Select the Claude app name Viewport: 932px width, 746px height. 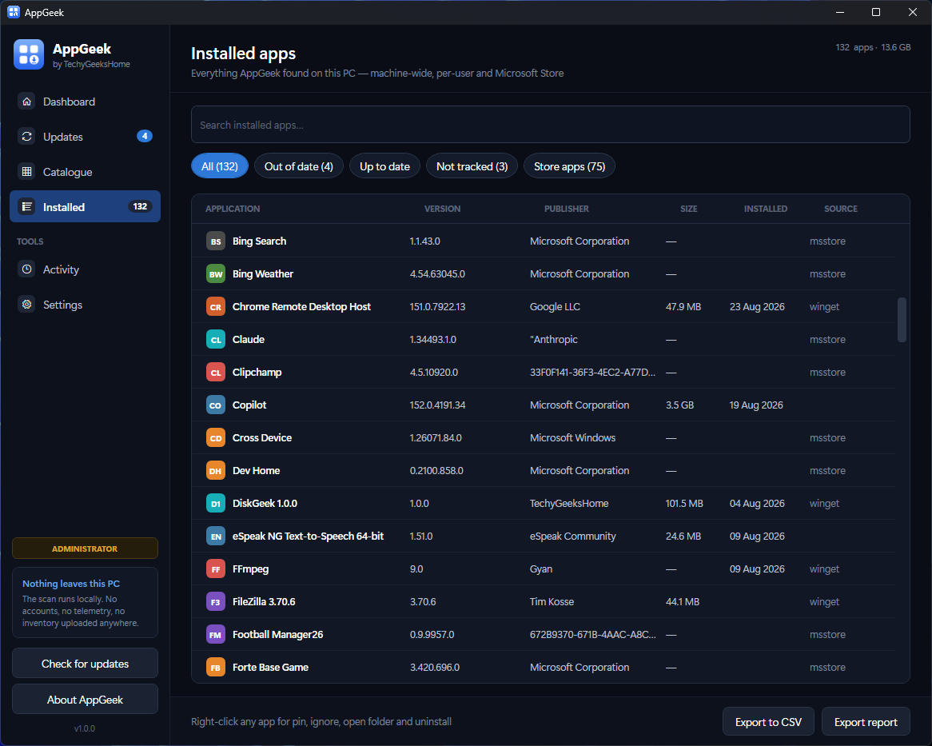(x=249, y=339)
